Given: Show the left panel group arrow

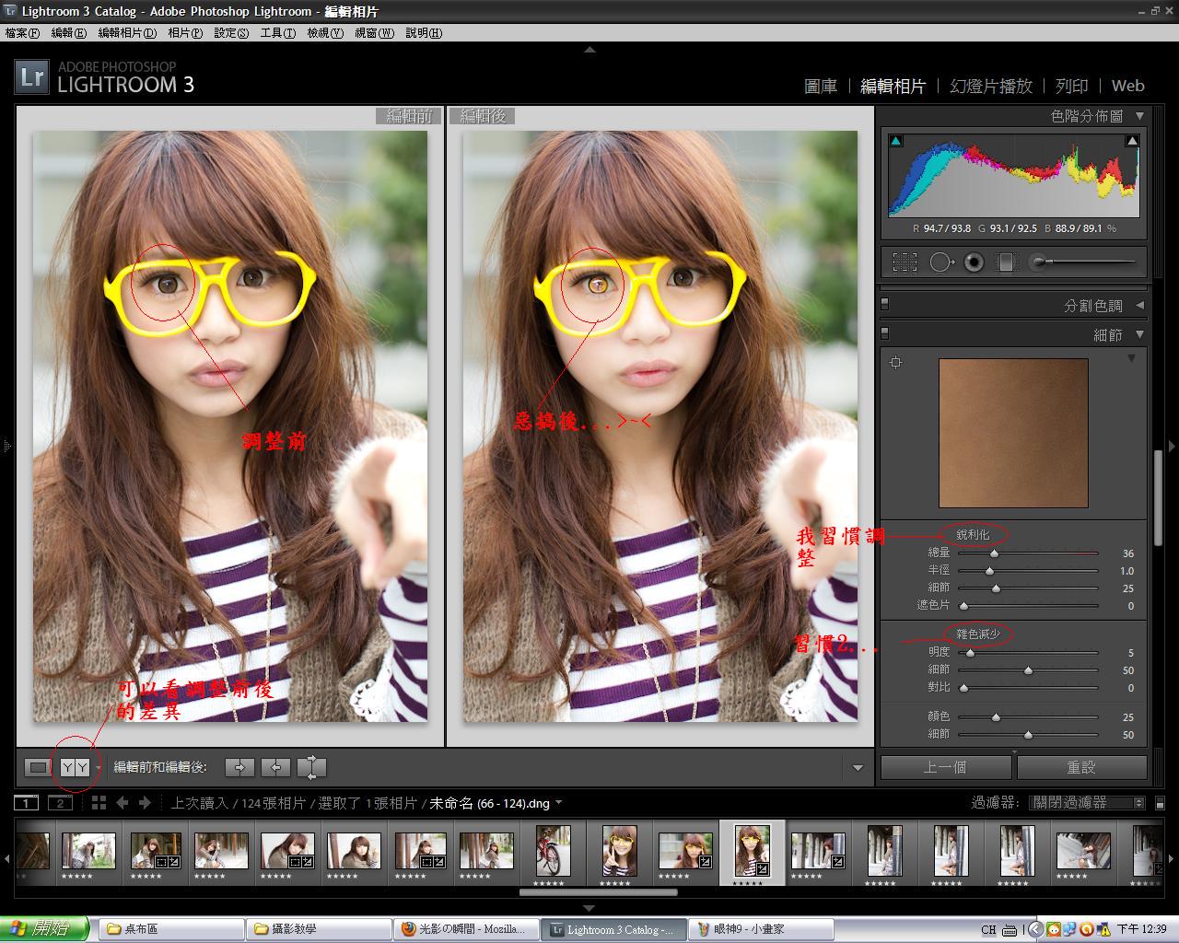Looking at the screenshot, I should (6, 447).
